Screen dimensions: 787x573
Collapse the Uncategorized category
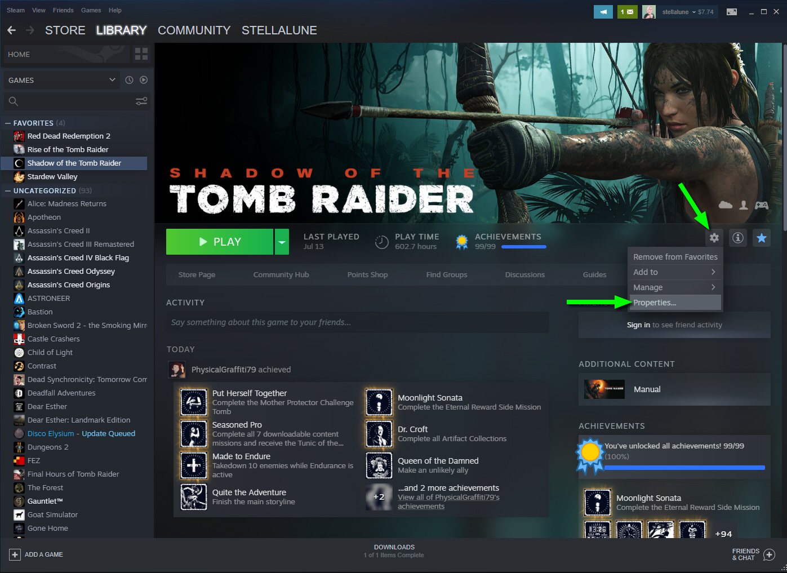[x=8, y=190]
